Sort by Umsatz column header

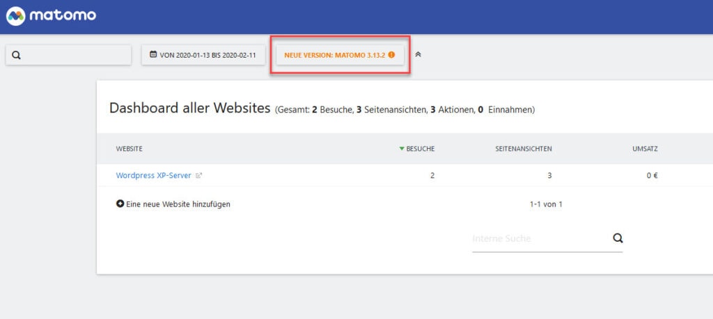645,149
